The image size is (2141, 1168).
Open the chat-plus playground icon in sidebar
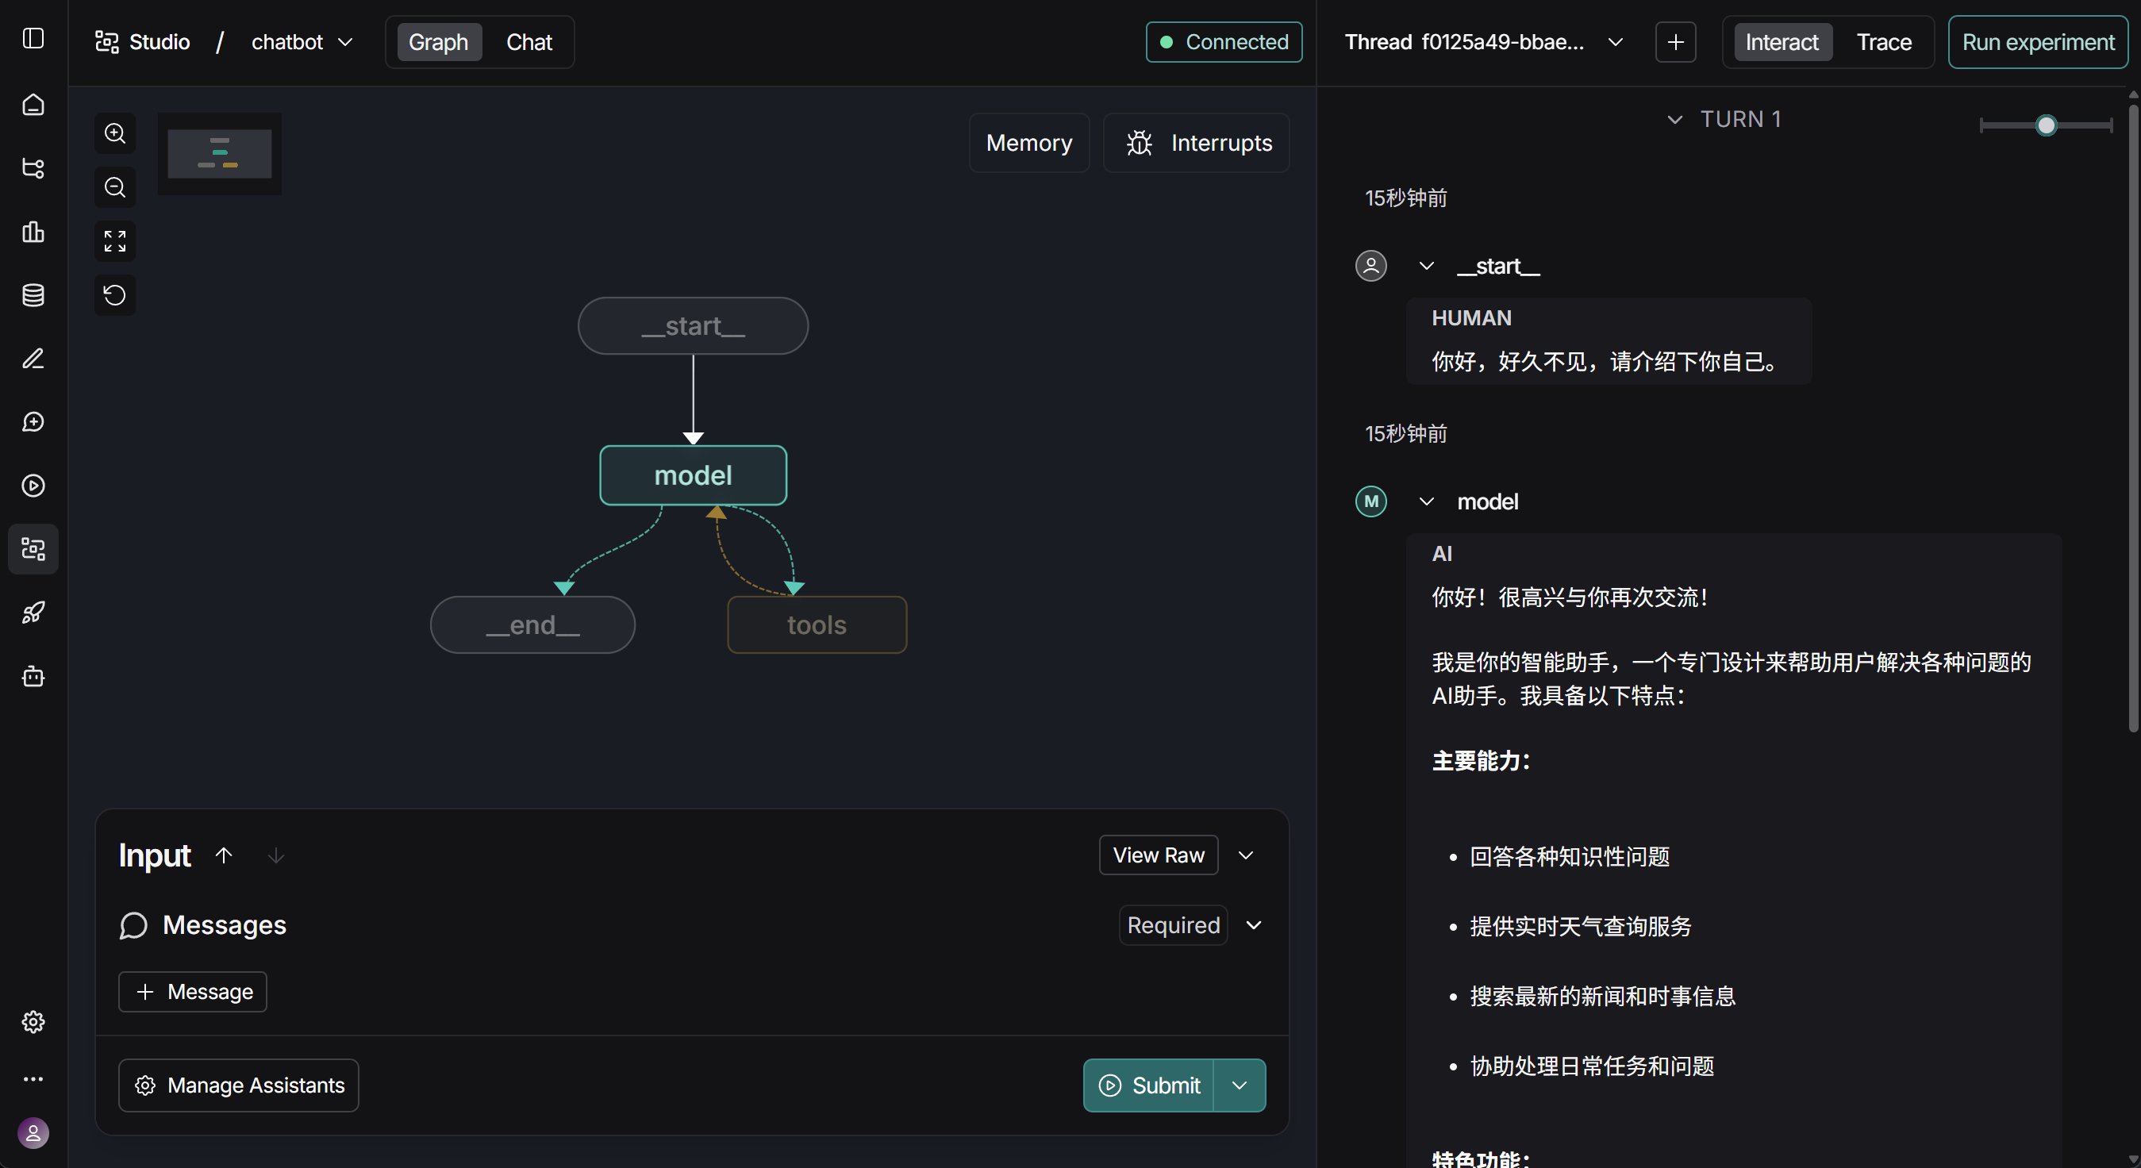[x=33, y=422]
